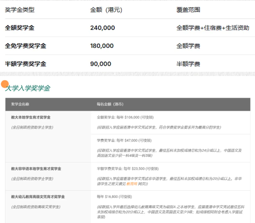Select 教大幼儿教育高级文凭育才奖学金 scholarship name
Screen dimensions: 255x223
(x=38, y=197)
